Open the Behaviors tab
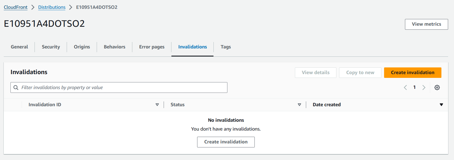 [x=115, y=47]
